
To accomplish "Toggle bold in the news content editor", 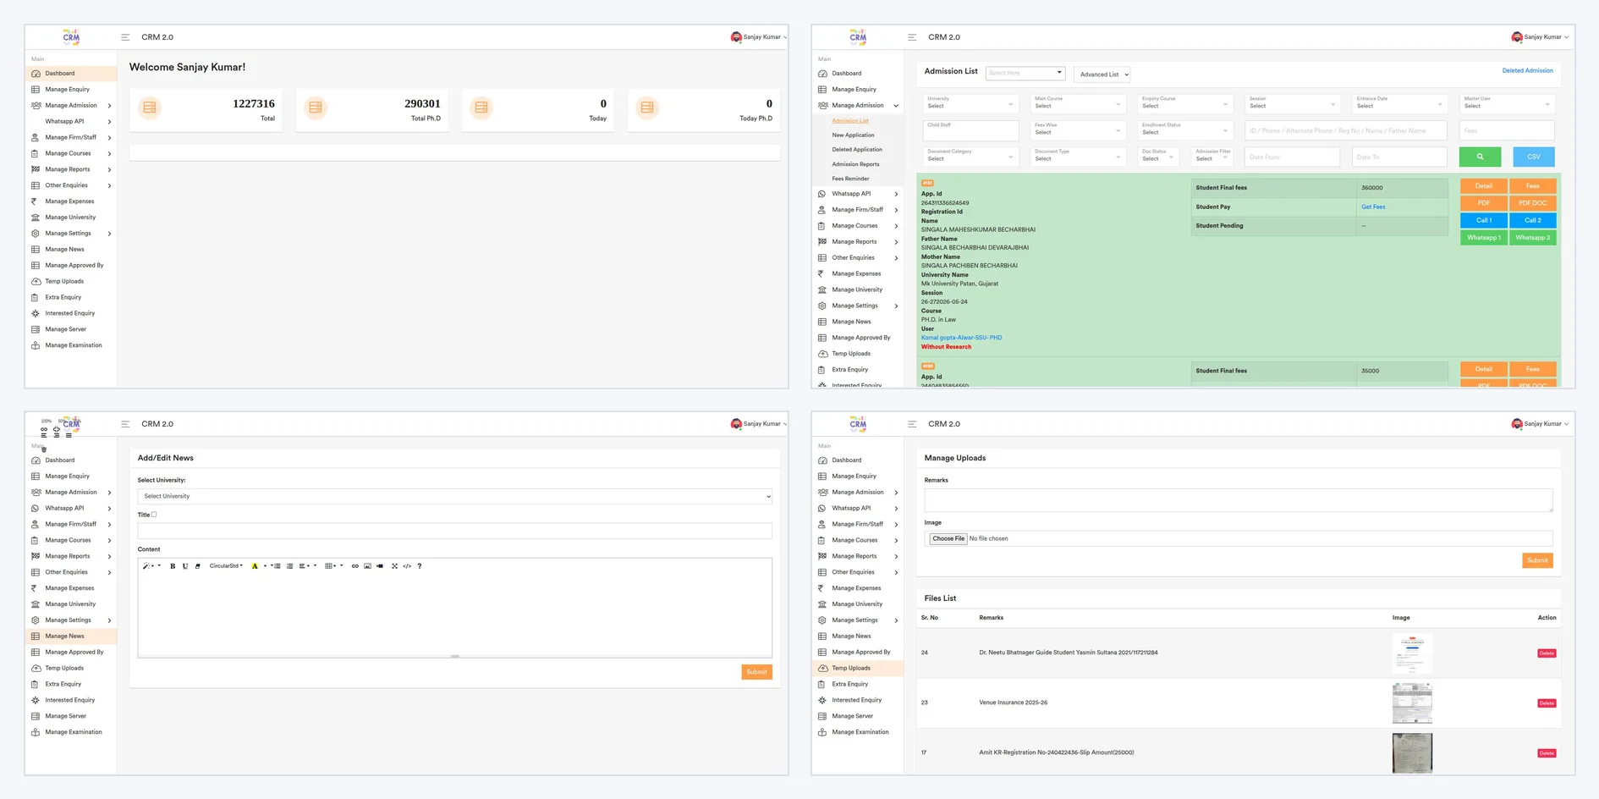I will [x=173, y=566].
